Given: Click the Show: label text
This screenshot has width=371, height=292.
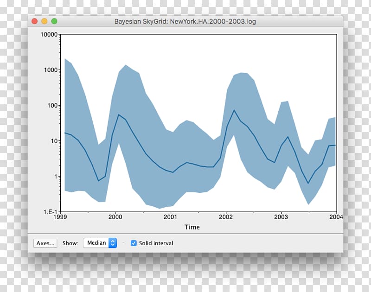Looking at the screenshot, I should click(70, 243).
